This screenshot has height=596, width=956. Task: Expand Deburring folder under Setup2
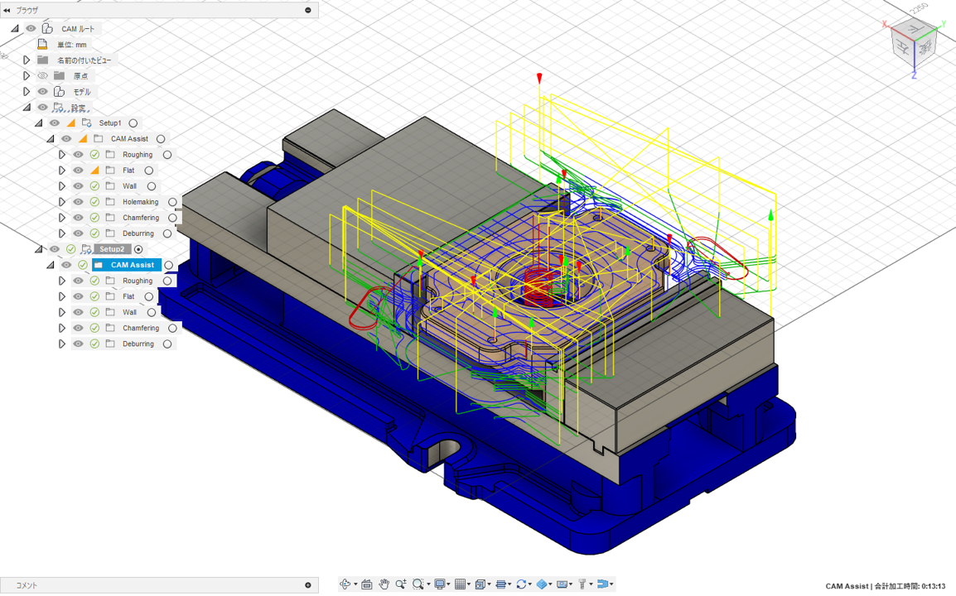pyautogui.click(x=61, y=344)
